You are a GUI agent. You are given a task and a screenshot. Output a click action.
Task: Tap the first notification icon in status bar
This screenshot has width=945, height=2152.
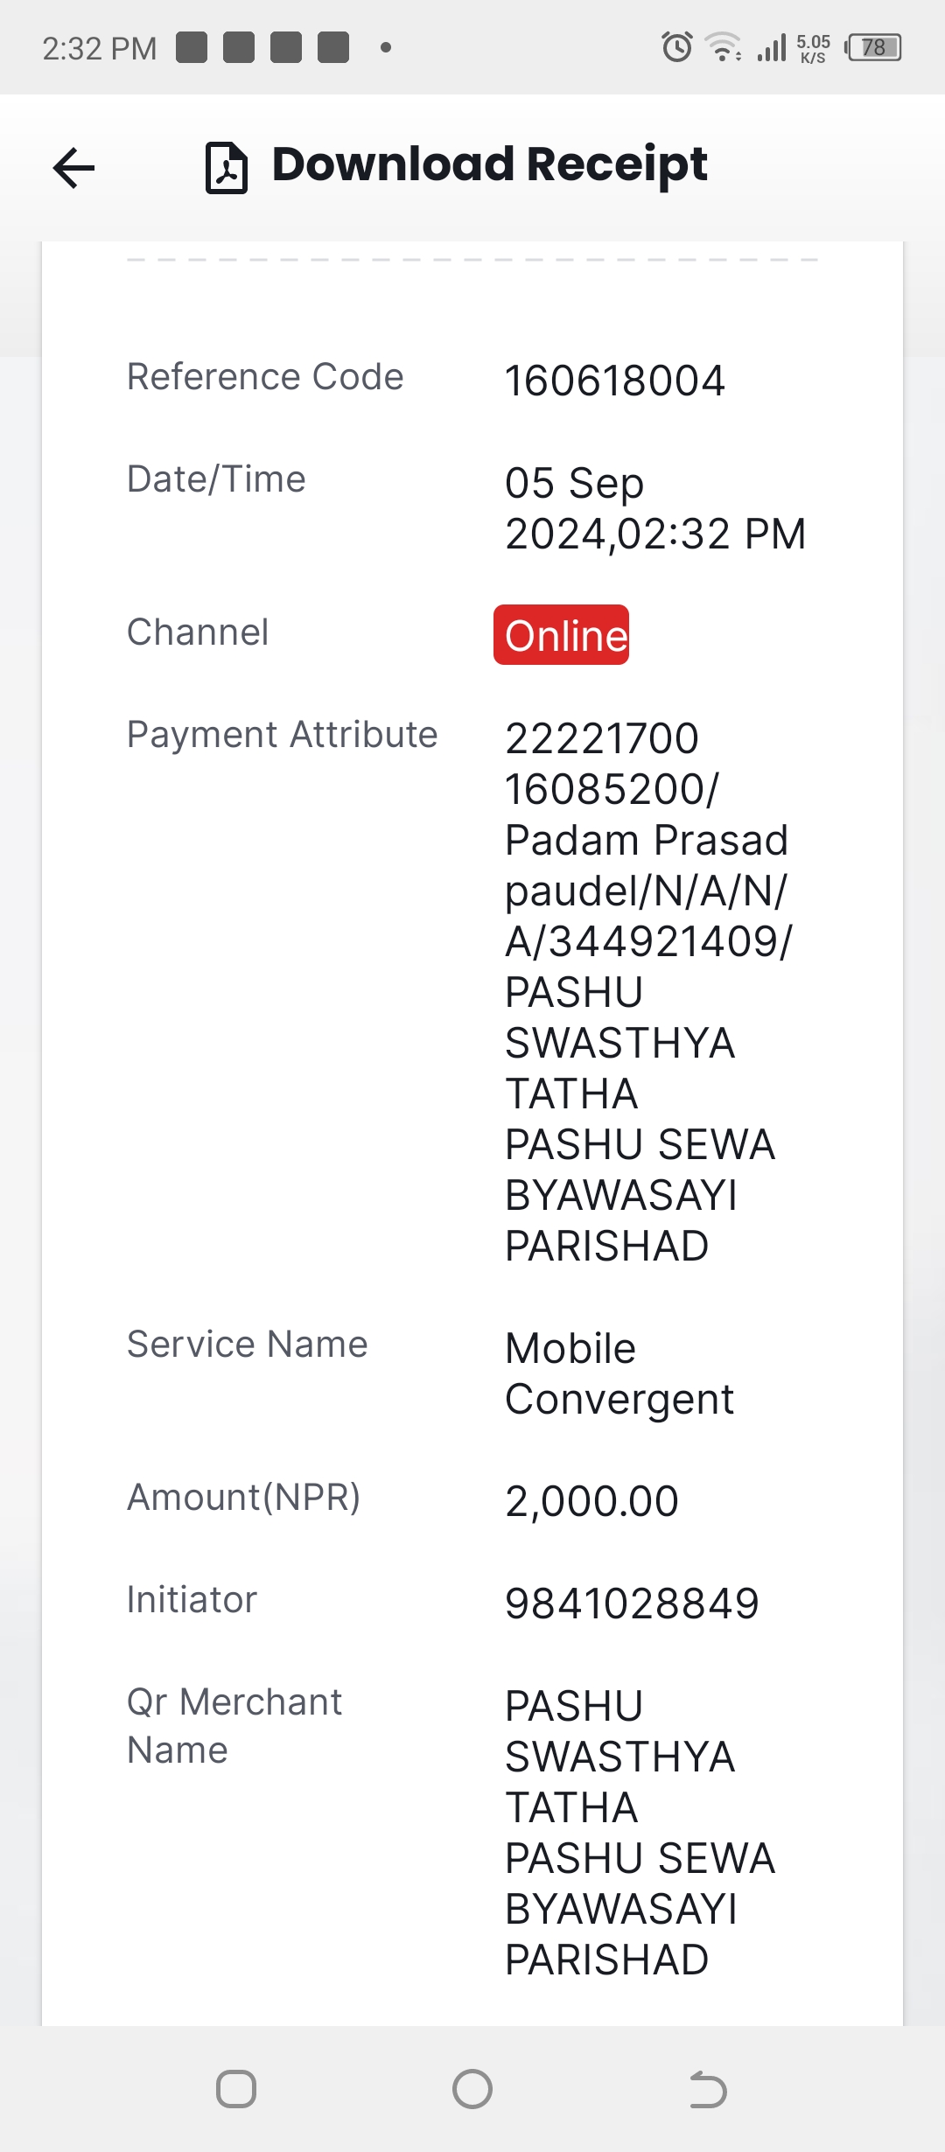click(x=192, y=47)
